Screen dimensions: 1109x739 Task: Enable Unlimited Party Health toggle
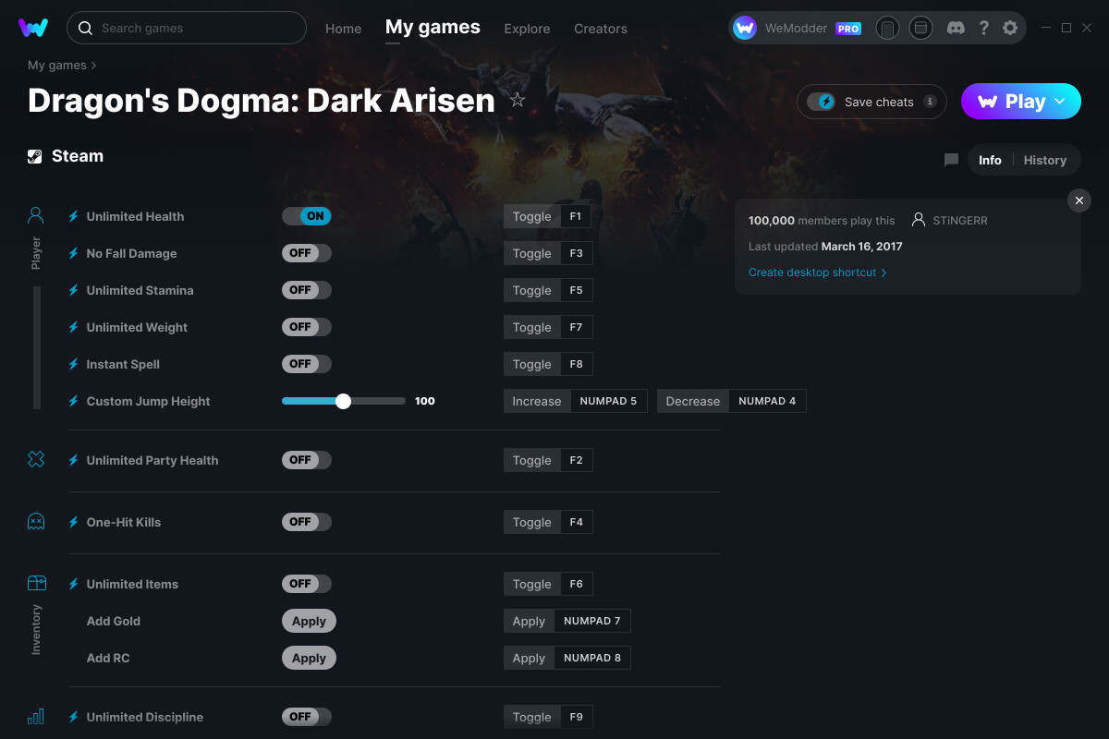pos(307,460)
